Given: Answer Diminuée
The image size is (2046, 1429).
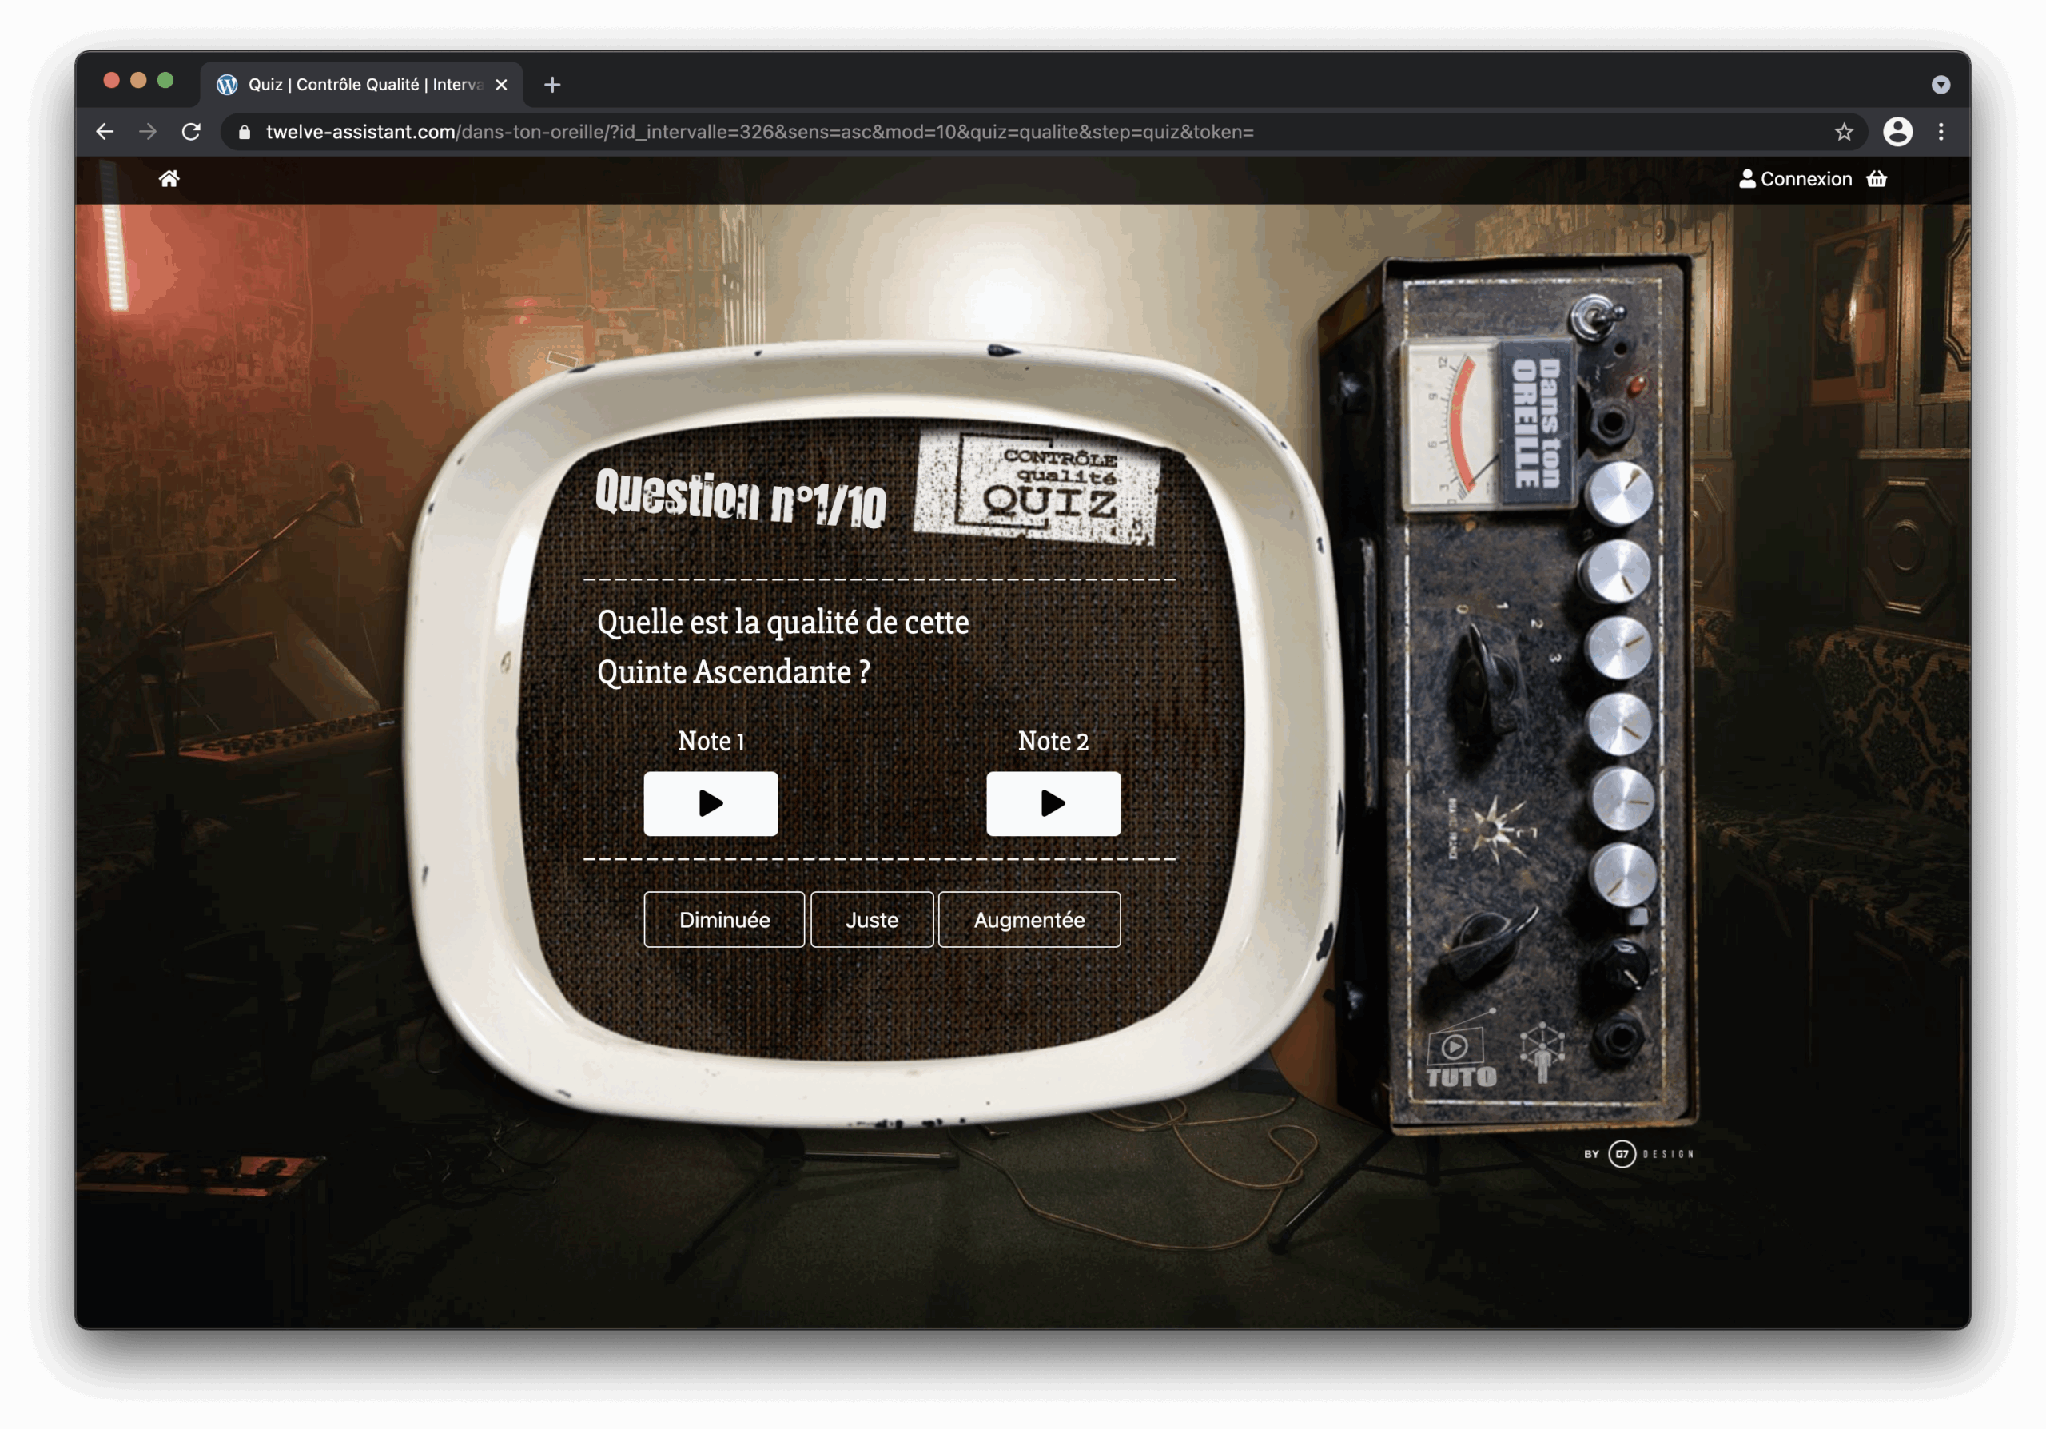Looking at the screenshot, I should [x=723, y=919].
